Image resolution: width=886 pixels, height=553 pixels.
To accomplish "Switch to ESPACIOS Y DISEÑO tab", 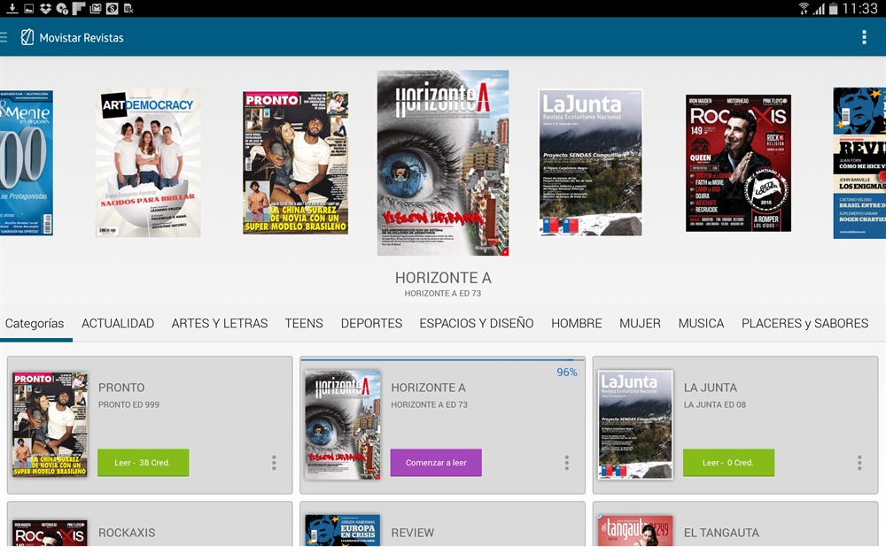I will point(477,323).
